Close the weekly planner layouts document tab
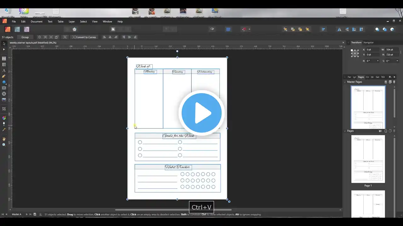The width and height of the screenshot is (403, 226). point(343,43)
